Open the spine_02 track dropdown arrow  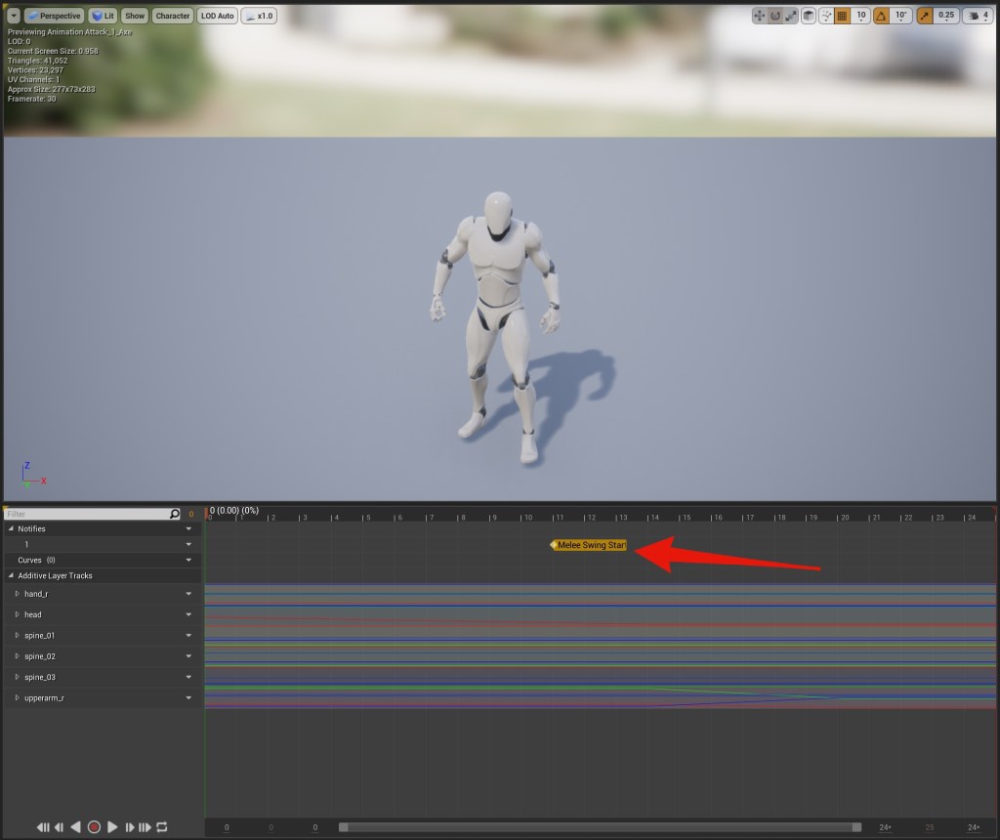click(188, 656)
